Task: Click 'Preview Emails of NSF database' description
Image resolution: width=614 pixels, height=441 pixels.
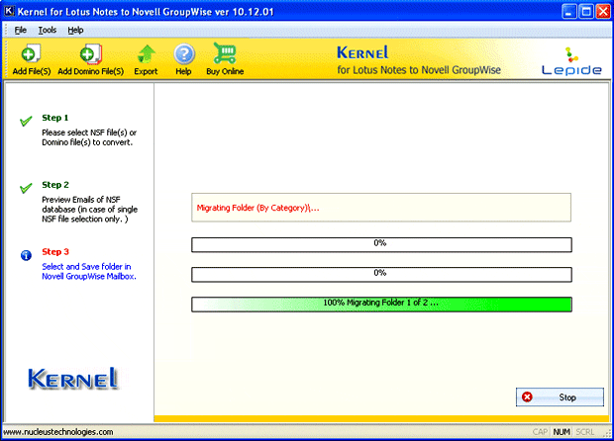Action: pyautogui.click(x=90, y=210)
